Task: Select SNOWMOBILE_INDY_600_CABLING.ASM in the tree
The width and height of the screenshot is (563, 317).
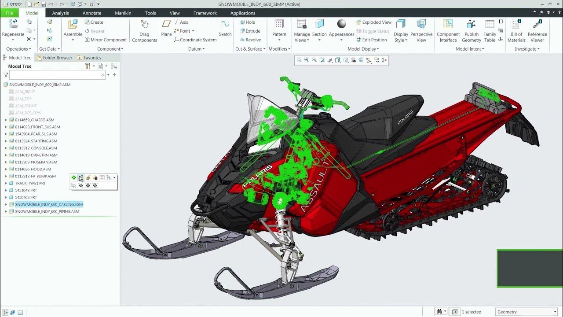Action: tap(49, 204)
